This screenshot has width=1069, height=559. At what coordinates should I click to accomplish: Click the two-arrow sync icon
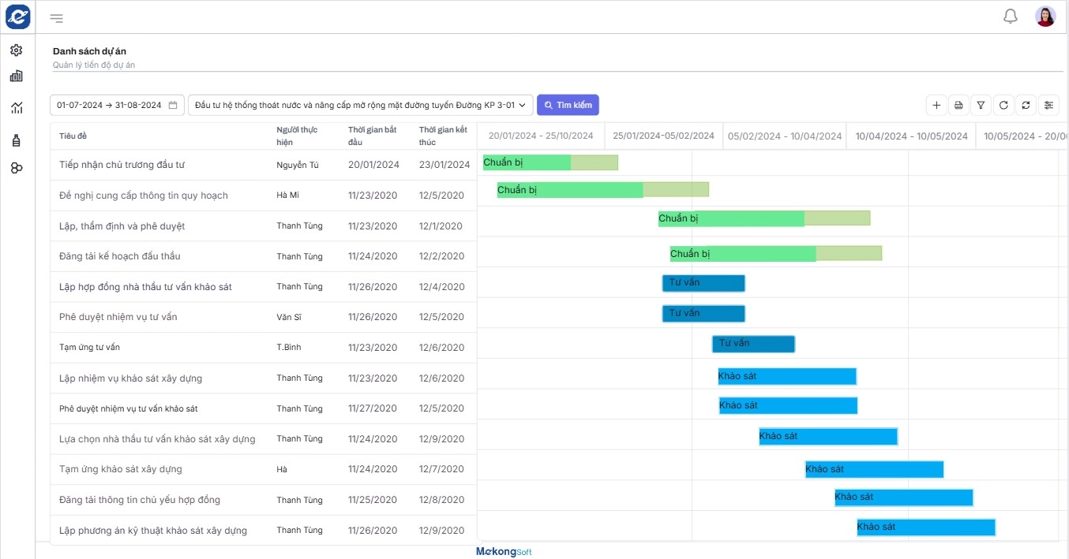[x=1026, y=105]
